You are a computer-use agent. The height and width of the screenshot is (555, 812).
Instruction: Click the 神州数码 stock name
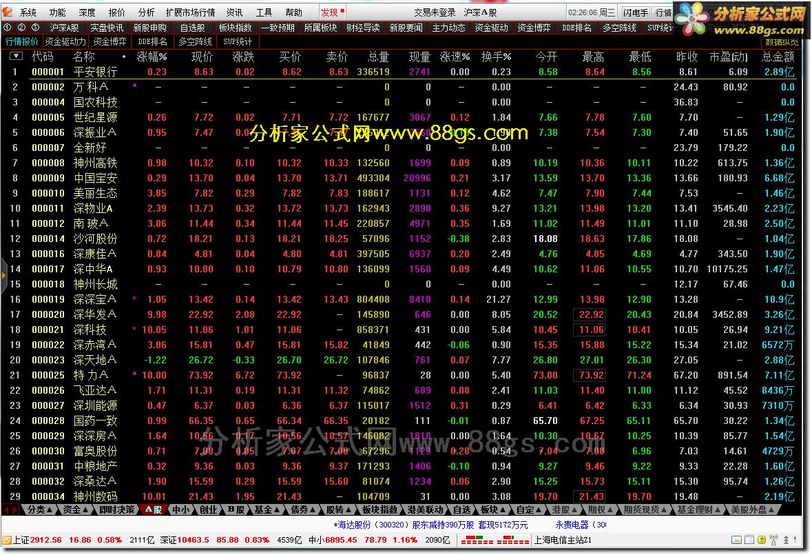[95, 496]
